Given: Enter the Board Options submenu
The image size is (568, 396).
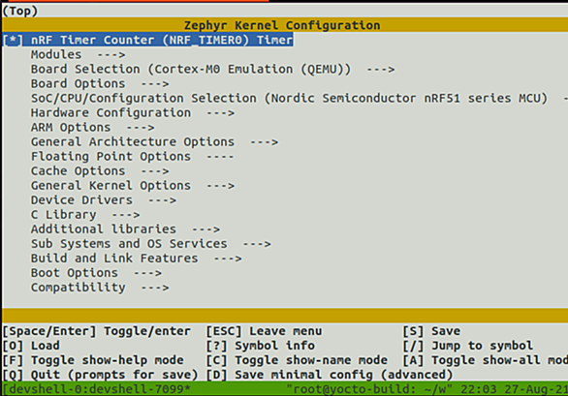Looking at the screenshot, I should click(x=100, y=83).
